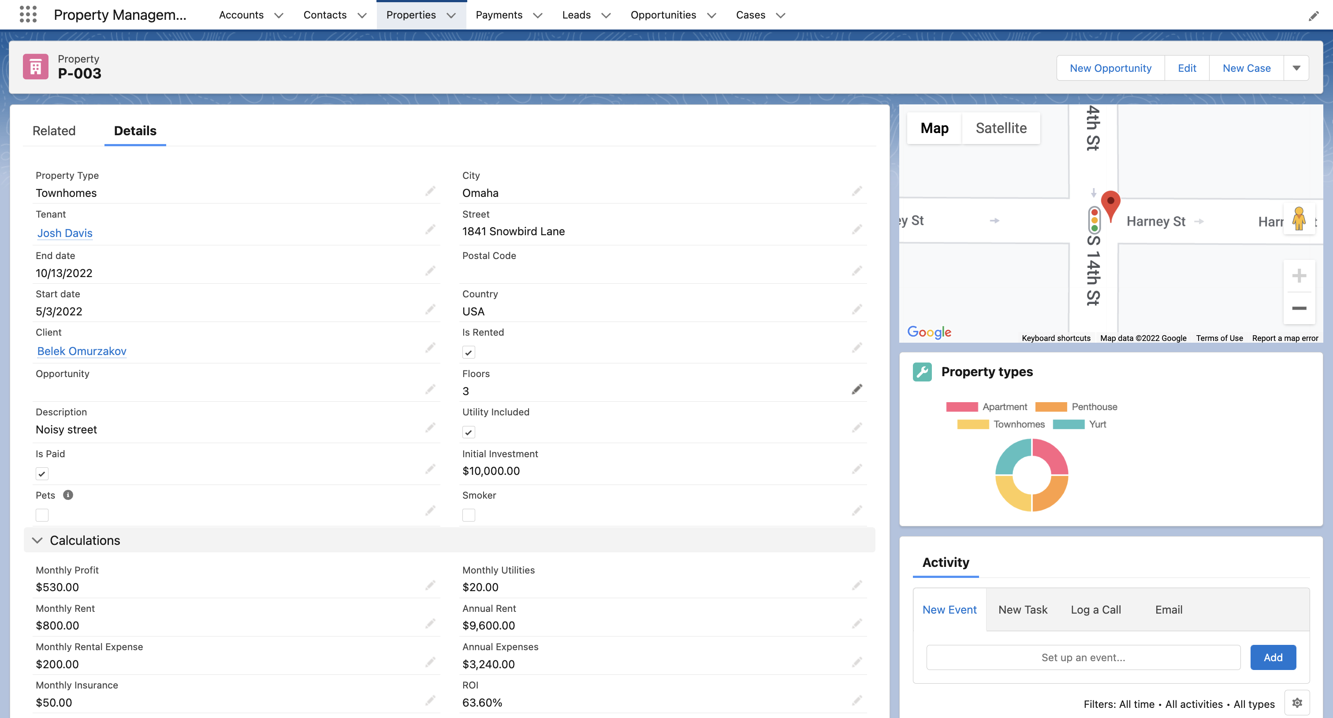Click the Pets field info icon
The image size is (1333, 718).
pyautogui.click(x=68, y=495)
